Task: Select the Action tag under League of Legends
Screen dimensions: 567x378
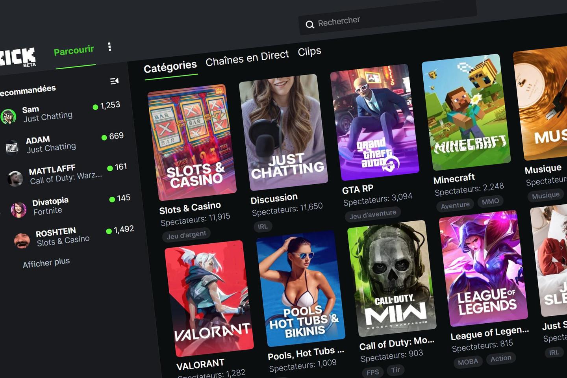Action: tap(501, 358)
